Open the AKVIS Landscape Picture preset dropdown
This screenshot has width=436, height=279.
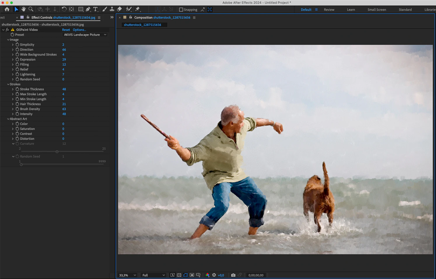click(85, 35)
